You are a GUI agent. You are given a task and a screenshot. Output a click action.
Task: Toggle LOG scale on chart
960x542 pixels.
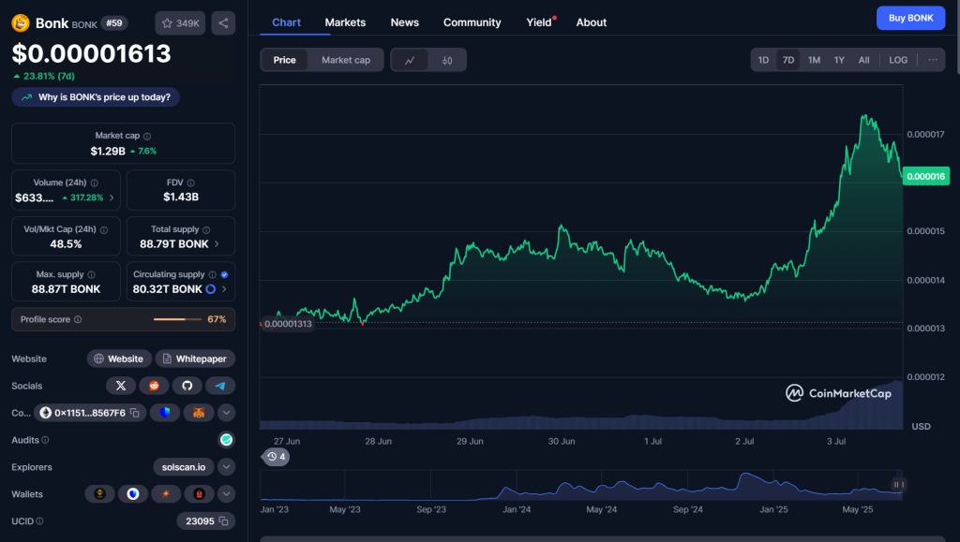pyautogui.click(x=898, y=60)
